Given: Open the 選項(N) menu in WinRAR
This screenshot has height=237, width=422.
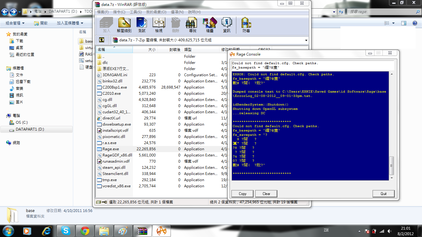Looking at the screenshot, I should point(177,12).
